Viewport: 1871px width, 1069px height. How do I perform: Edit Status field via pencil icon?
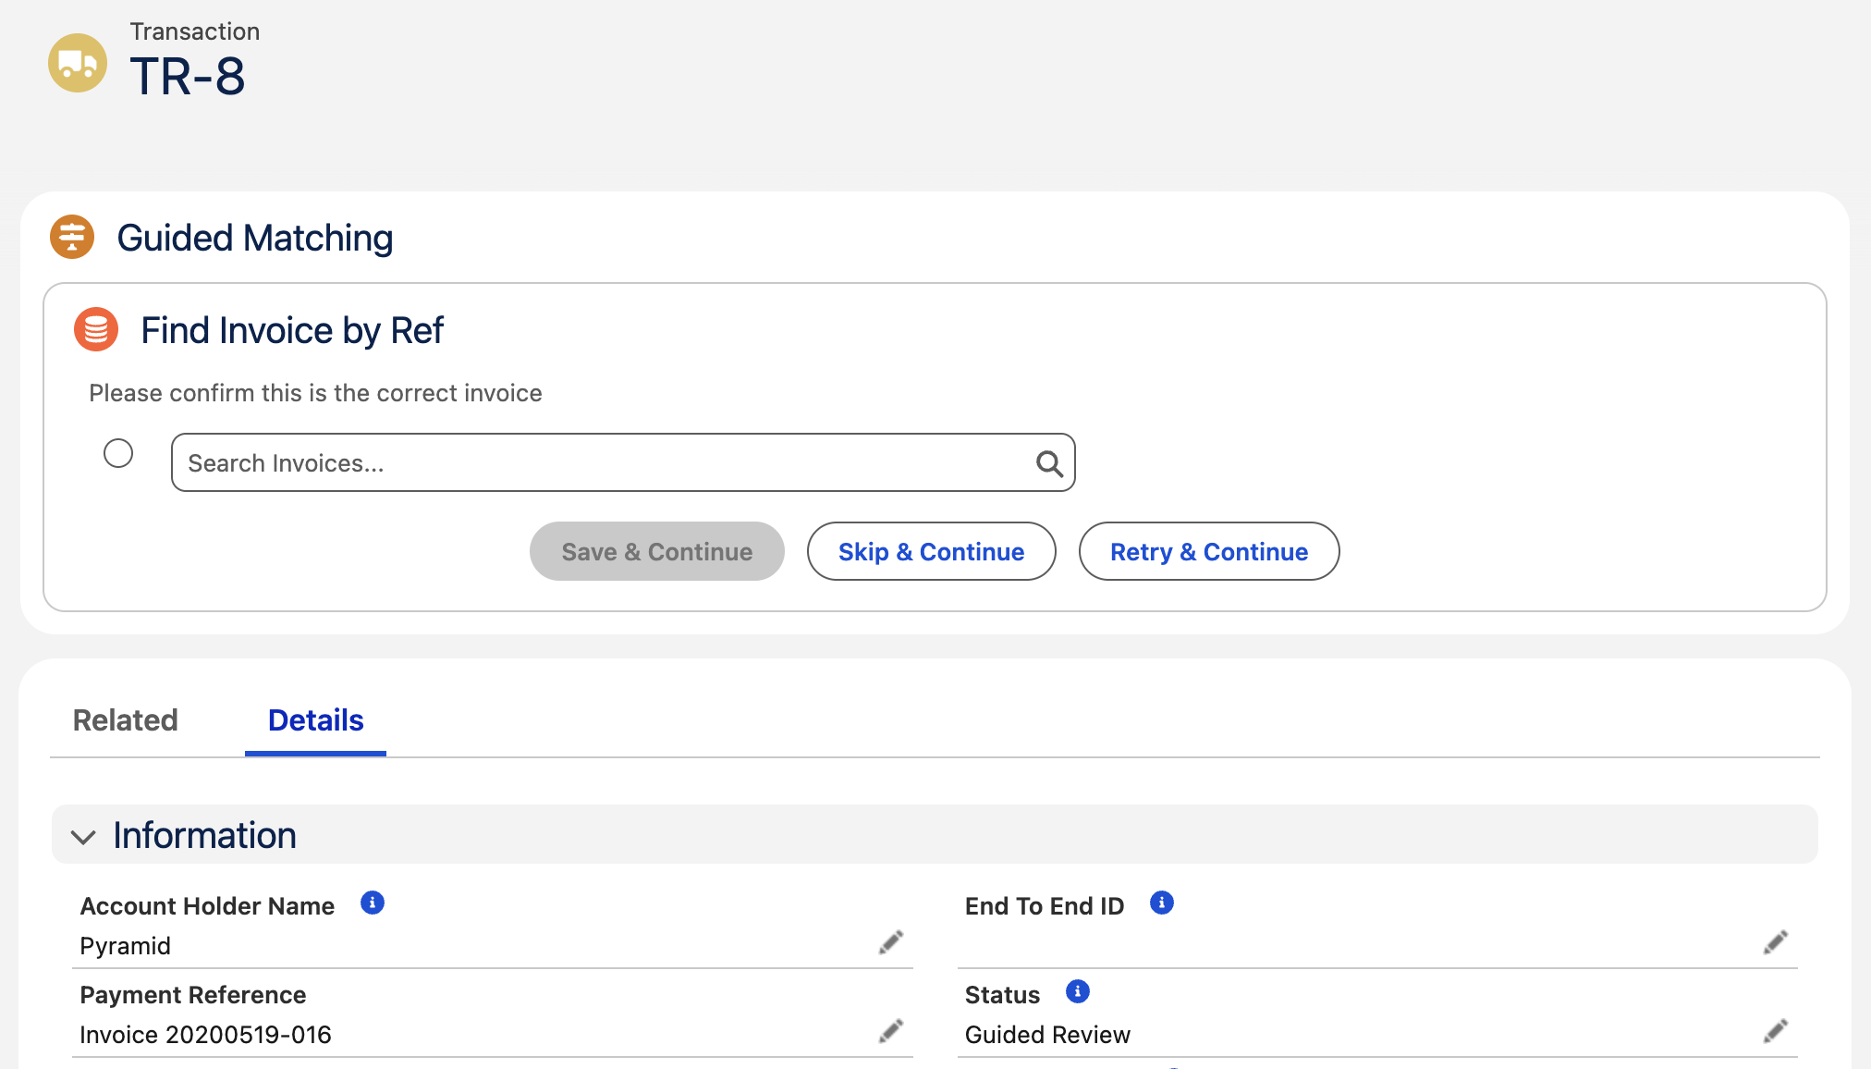(x=1776, y=1031)
